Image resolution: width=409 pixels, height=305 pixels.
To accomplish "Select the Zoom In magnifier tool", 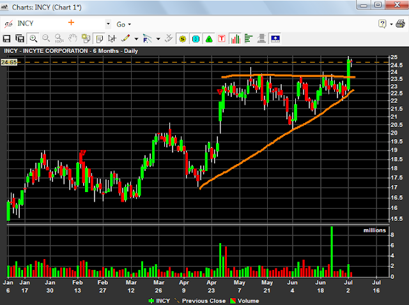I will (x=33, y=39).
